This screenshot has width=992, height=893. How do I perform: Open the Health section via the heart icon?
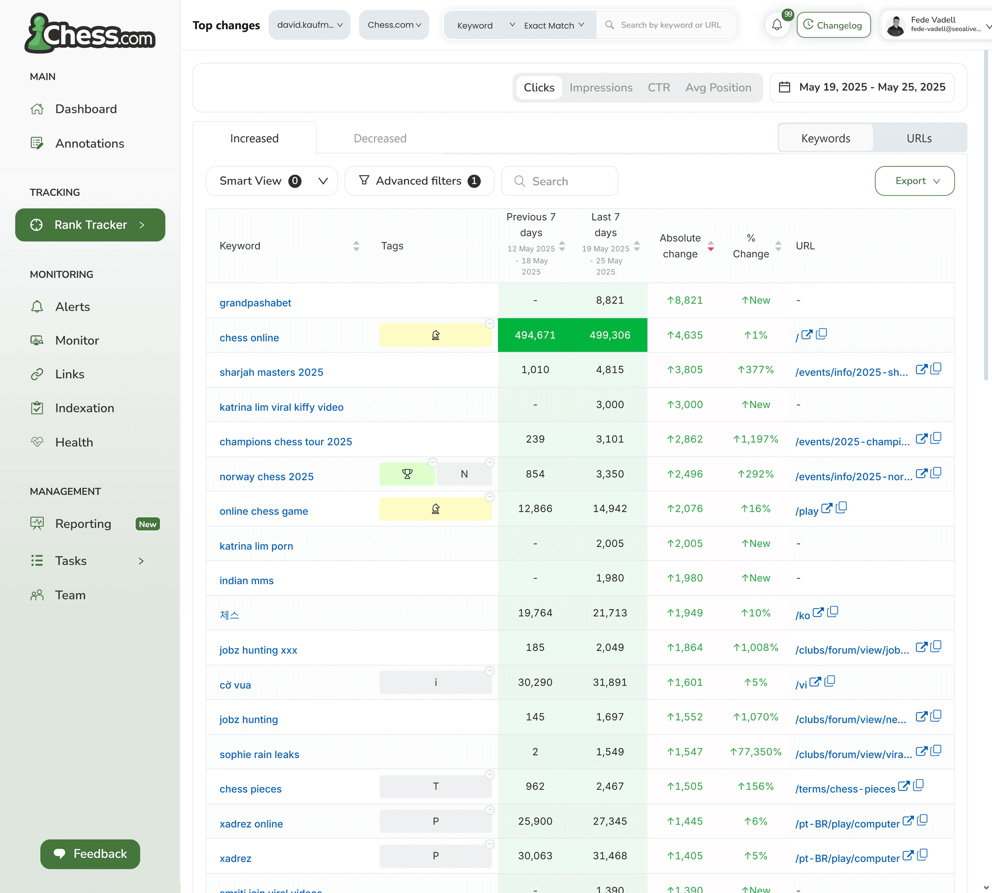pyautogui.click(x=37, y=442)
